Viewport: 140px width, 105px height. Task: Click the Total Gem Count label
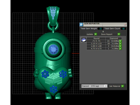[x=112, y=29]
